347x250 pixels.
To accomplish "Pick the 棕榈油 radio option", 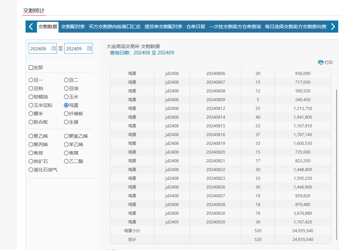I will [31, 97].
